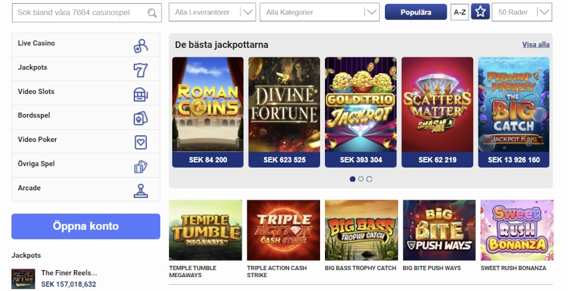Sort games A-Z
The width and height of the screenshot is (568, 291).
tap(459, 13)
